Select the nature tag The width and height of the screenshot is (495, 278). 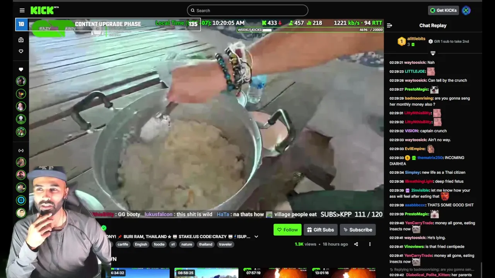[187, 244]
